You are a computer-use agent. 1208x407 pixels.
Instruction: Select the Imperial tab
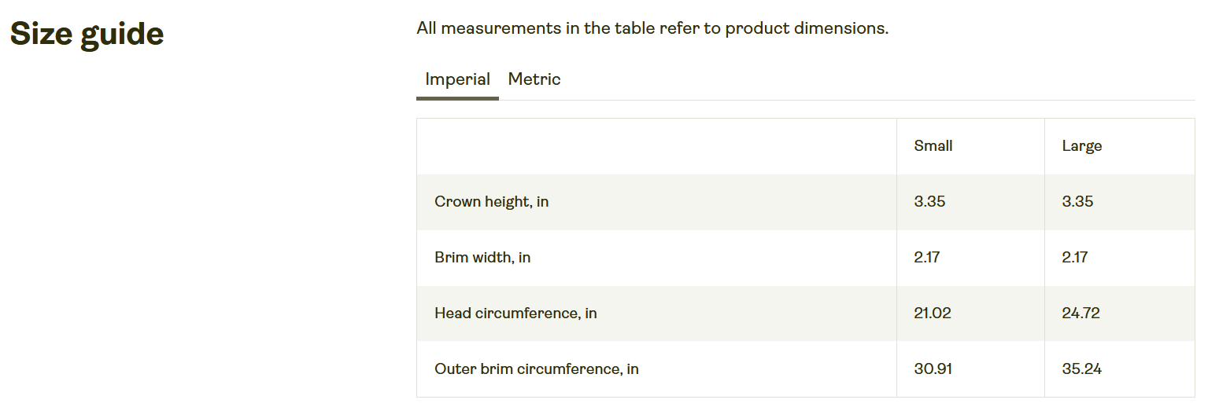pos(457,79)
